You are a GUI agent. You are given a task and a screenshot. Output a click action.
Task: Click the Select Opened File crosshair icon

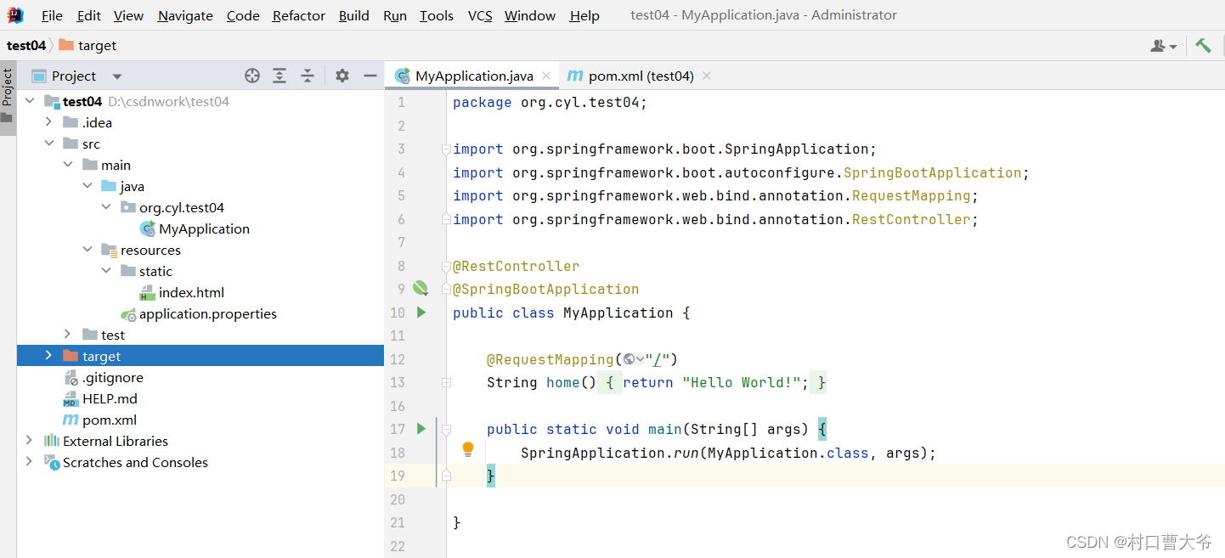point(251,76)
